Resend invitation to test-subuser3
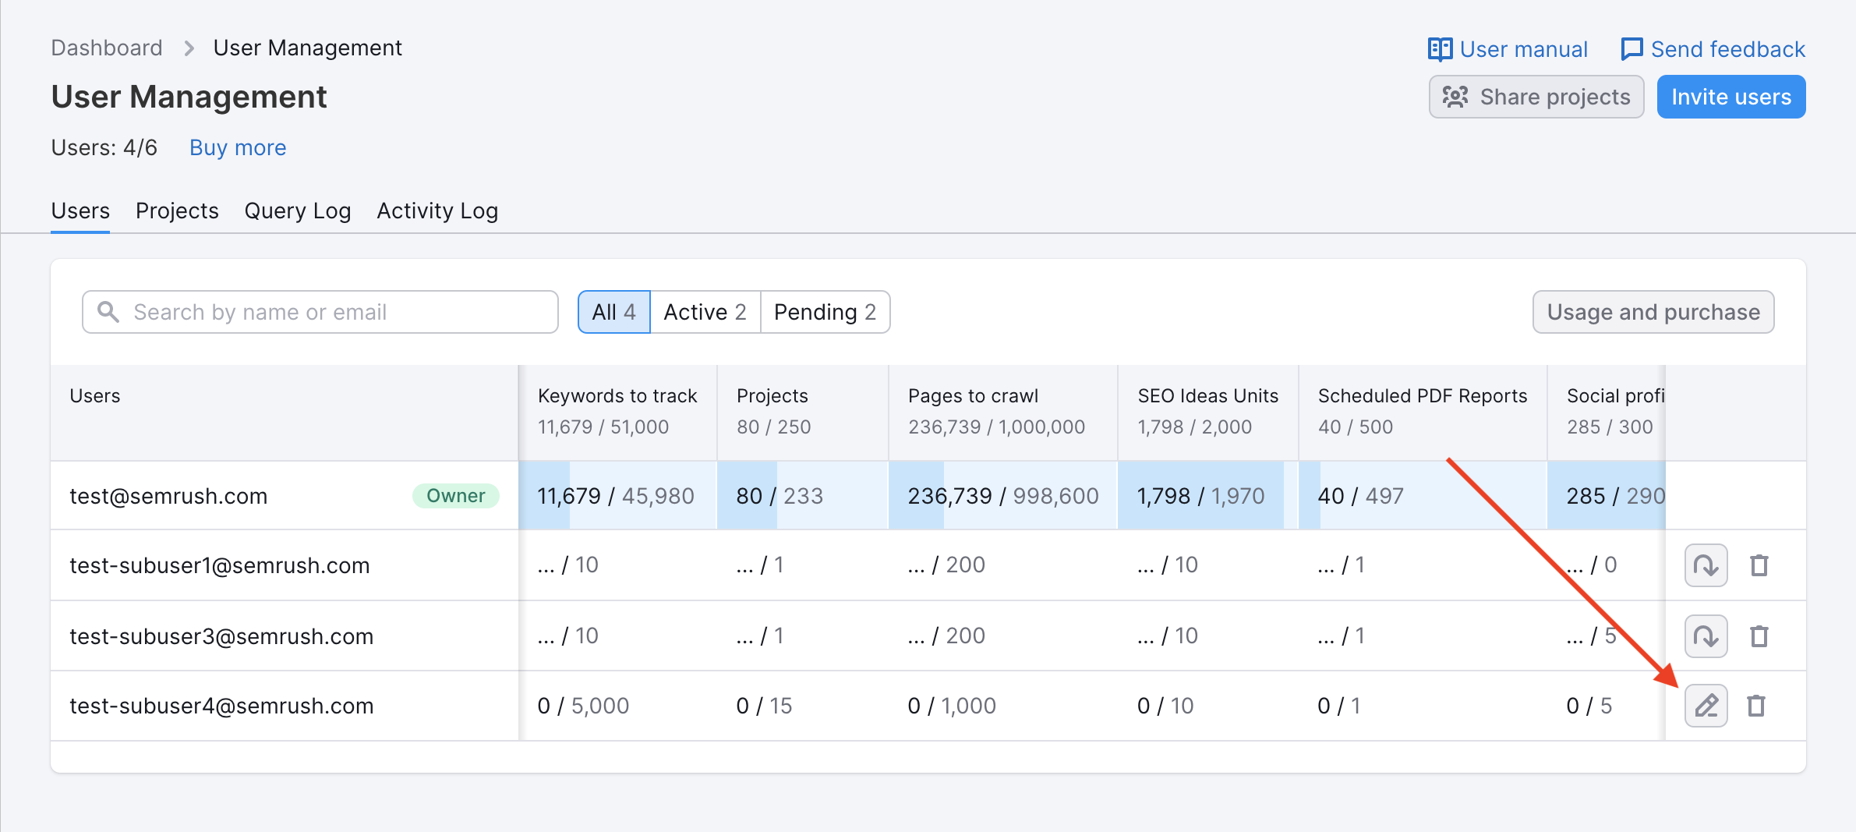 (x=1706, y=636)
